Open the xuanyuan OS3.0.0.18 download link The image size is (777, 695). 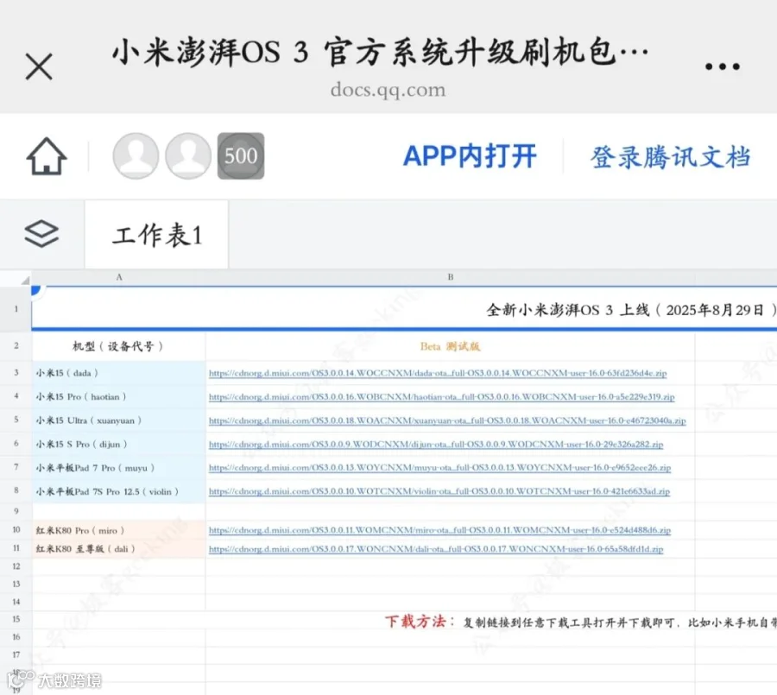(447, 420)
